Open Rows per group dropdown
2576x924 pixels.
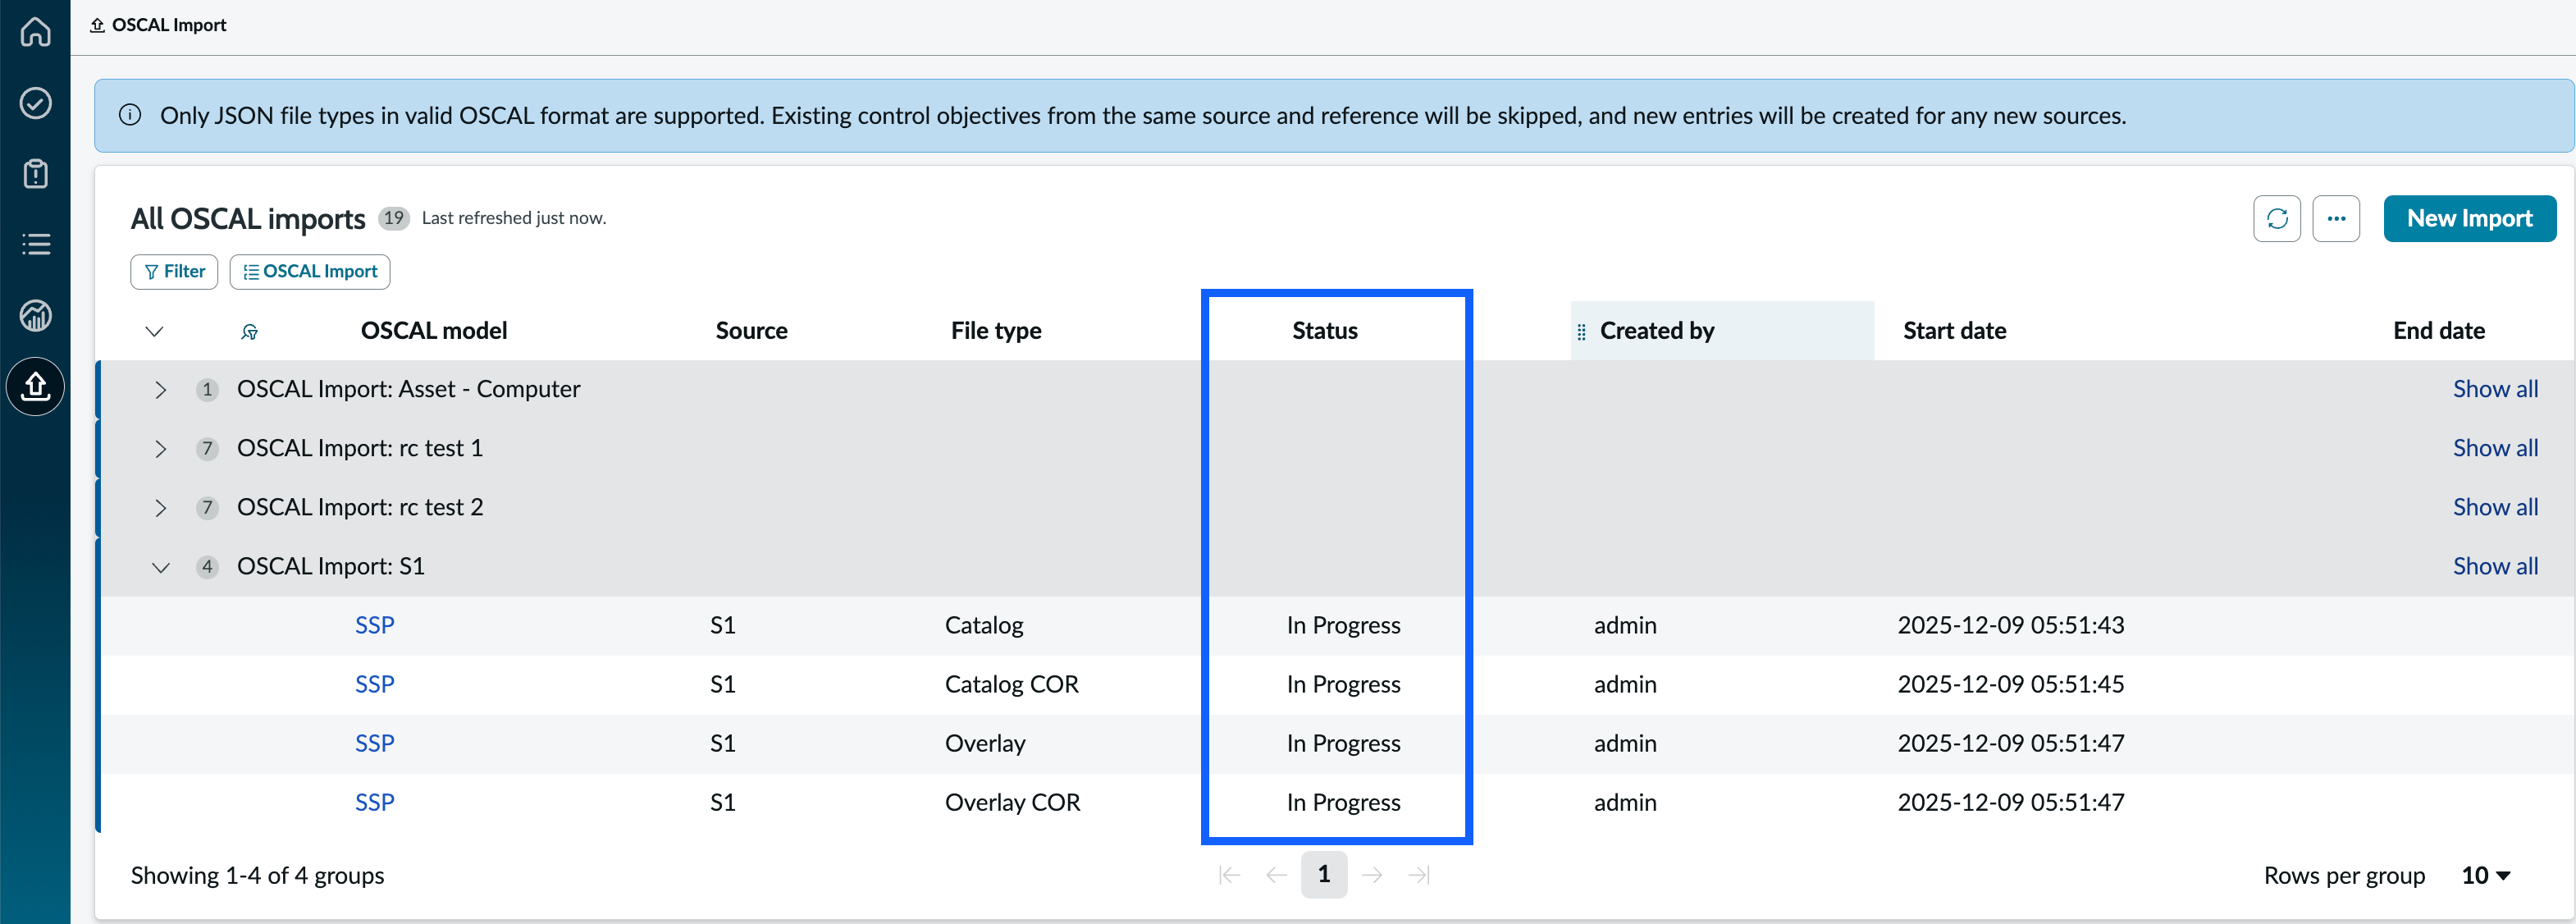coord(2486,876)
